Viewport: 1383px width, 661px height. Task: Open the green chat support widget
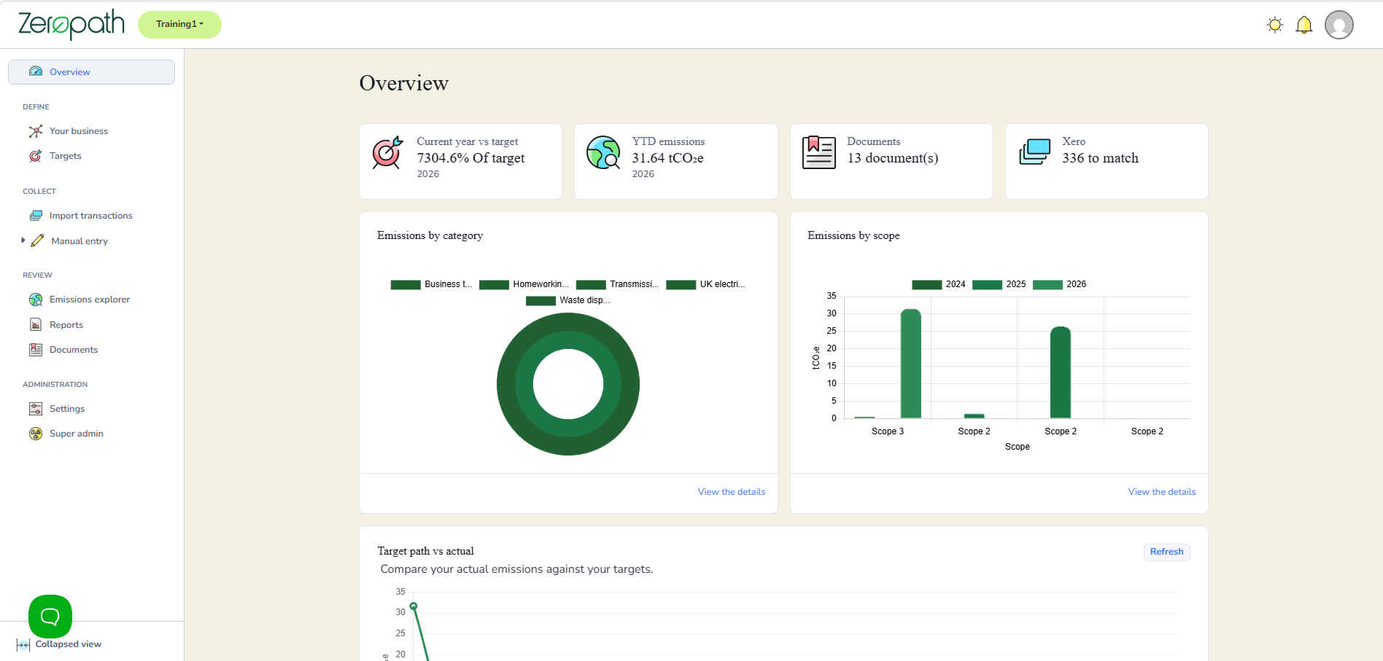pos(50,617)
